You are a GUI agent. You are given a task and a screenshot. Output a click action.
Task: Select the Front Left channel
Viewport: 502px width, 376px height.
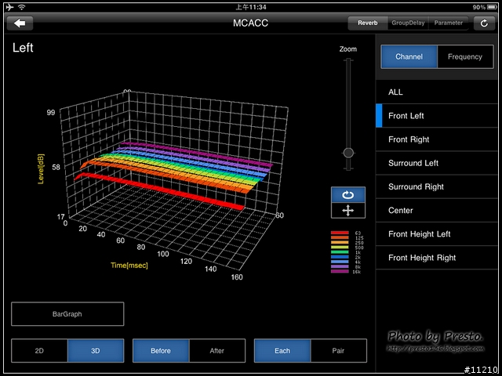[436, 116]
